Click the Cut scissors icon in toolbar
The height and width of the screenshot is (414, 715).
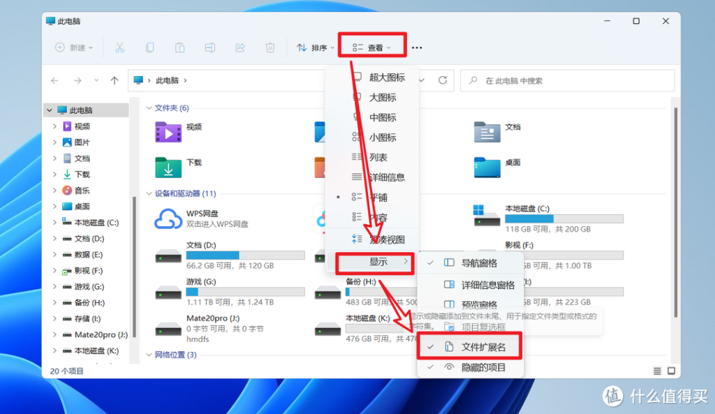point(119,47)
